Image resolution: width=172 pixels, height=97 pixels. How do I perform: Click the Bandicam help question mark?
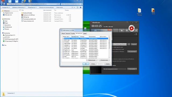coord(127,22)
